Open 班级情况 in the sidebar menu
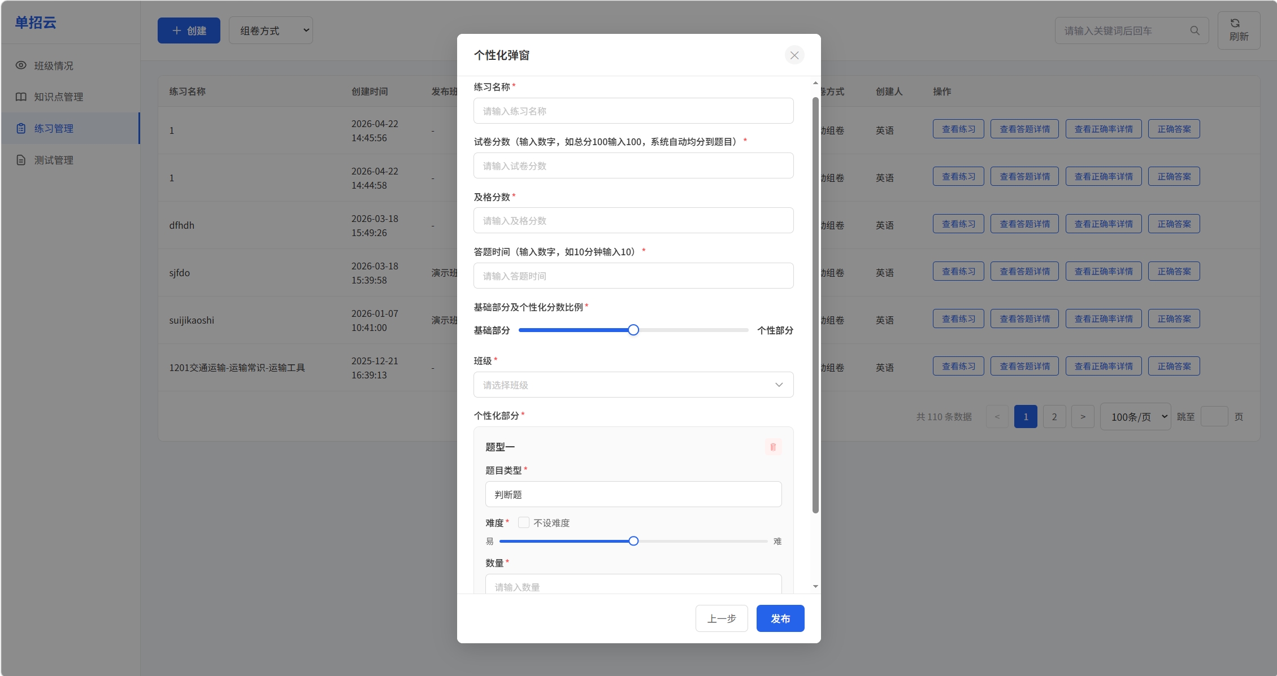This screenshot has height=676, width=1277. [71, 66]
